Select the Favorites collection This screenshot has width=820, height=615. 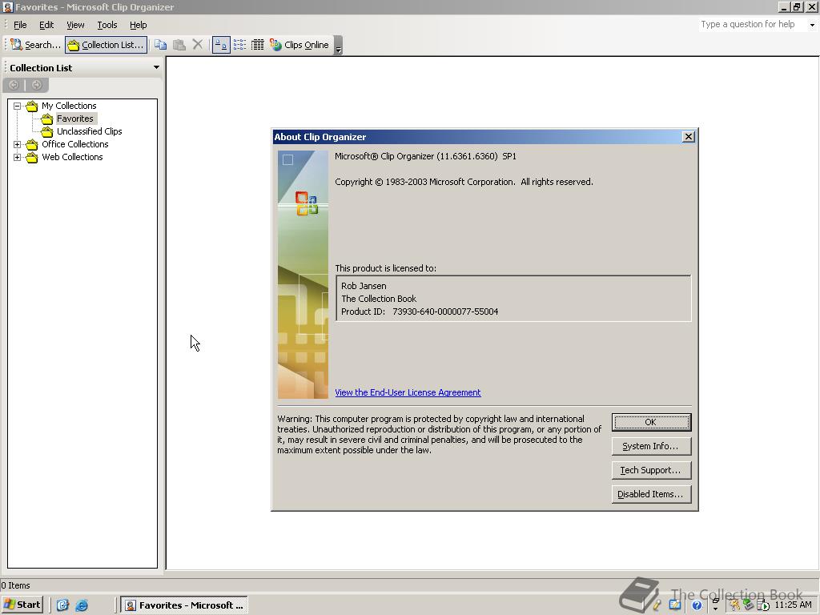pos(74,119)
